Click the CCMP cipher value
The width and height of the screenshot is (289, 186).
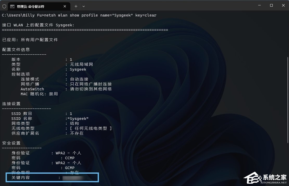tap(69, 158)
